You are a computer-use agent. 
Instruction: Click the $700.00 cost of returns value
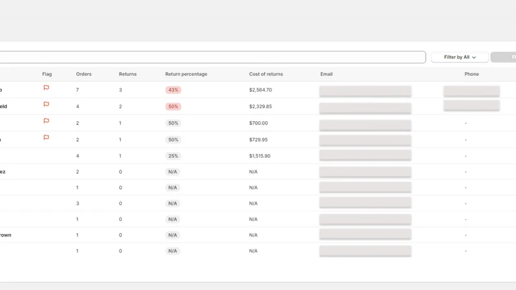(259, 123)
